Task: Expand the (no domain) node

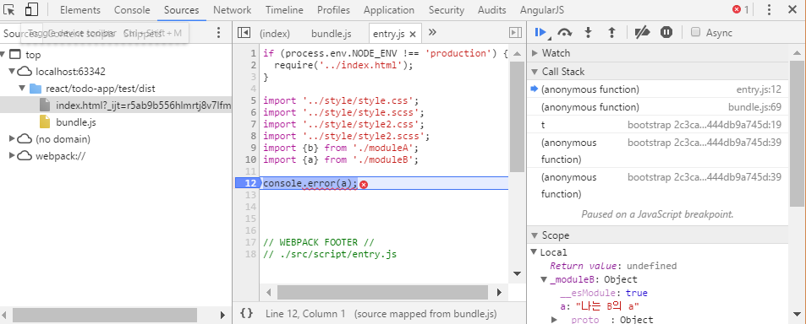Action: [13, 139]
